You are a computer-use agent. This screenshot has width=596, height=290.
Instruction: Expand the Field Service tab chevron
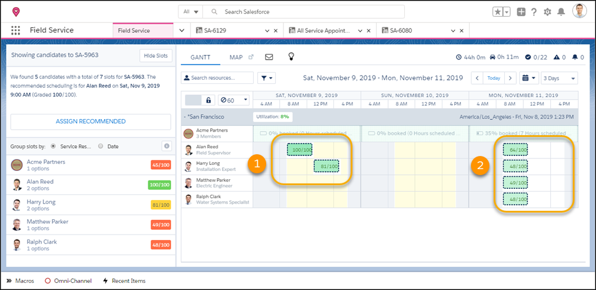pos(182,31)
